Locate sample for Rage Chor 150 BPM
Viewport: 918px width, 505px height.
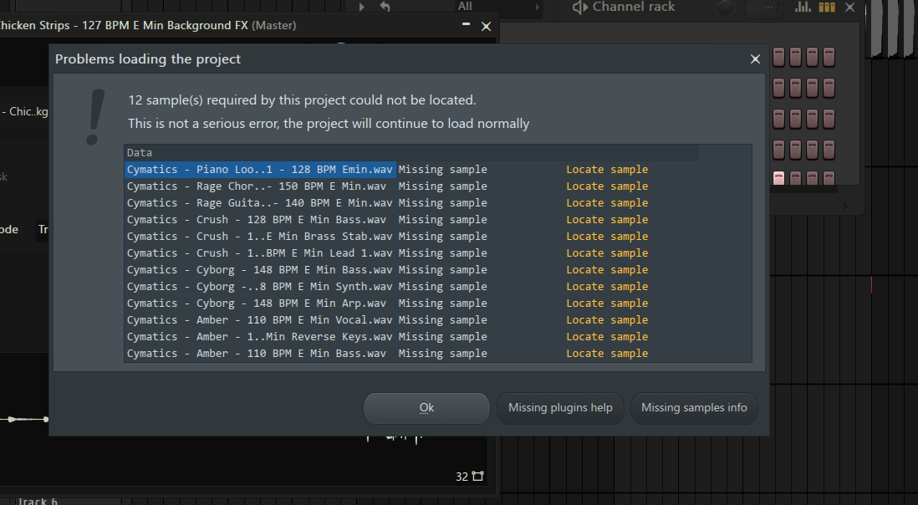[607, 186]
